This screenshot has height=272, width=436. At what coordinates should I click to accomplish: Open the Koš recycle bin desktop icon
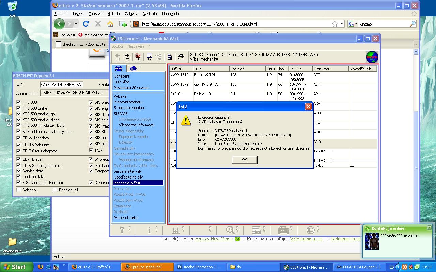tap(12, 9)
